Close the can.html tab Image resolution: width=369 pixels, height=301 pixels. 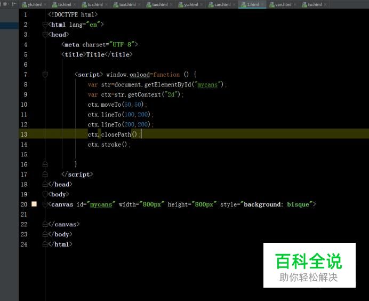[x=234, y=4]
